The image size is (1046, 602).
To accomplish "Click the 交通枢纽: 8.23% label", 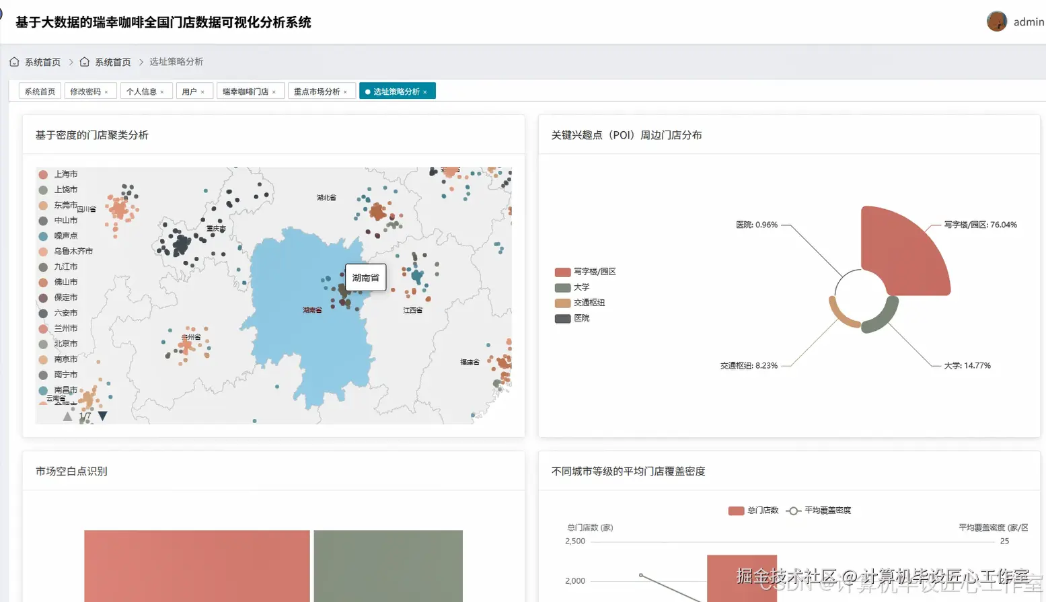I will (x=749, y=366).
